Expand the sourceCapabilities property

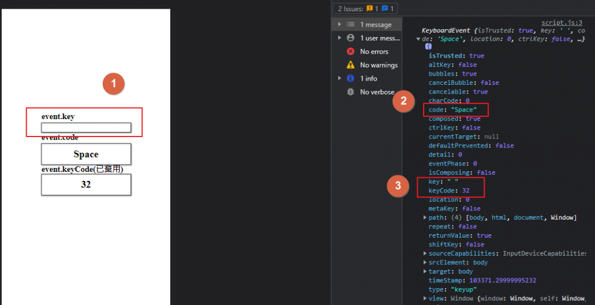(425, 253)
